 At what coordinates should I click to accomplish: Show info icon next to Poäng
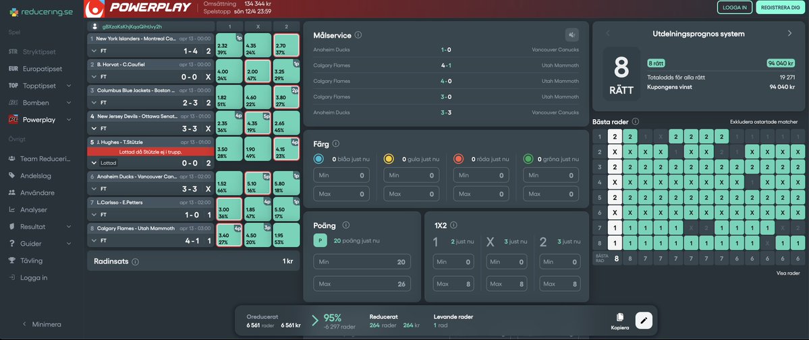pyautogui.click(x=346, y=225)
